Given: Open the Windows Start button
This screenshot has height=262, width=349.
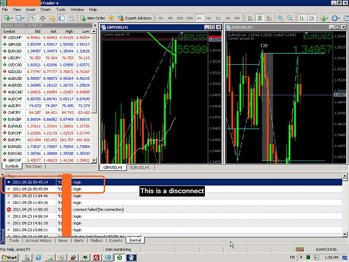Looking at the screenshot, I should (x=9, y=258).
